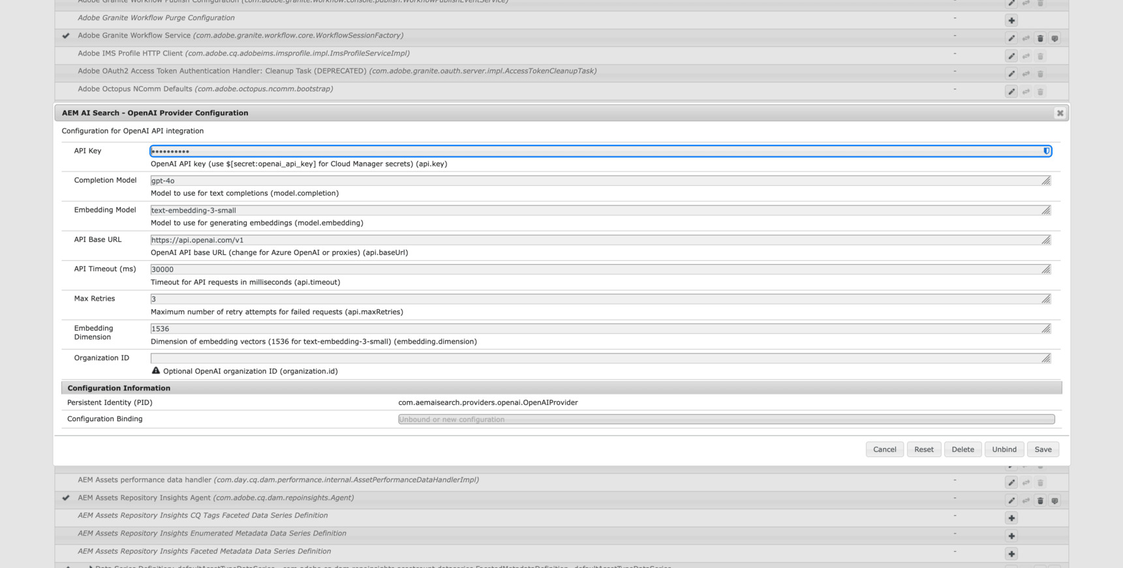1123x568 pixels.
Task: Click the Embedding Dimension field showing 1536
Action: [600, 329]
